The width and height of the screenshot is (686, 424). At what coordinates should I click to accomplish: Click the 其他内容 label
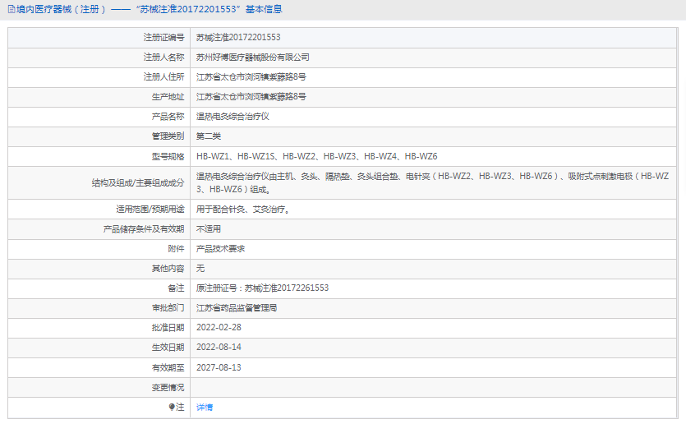168,269
